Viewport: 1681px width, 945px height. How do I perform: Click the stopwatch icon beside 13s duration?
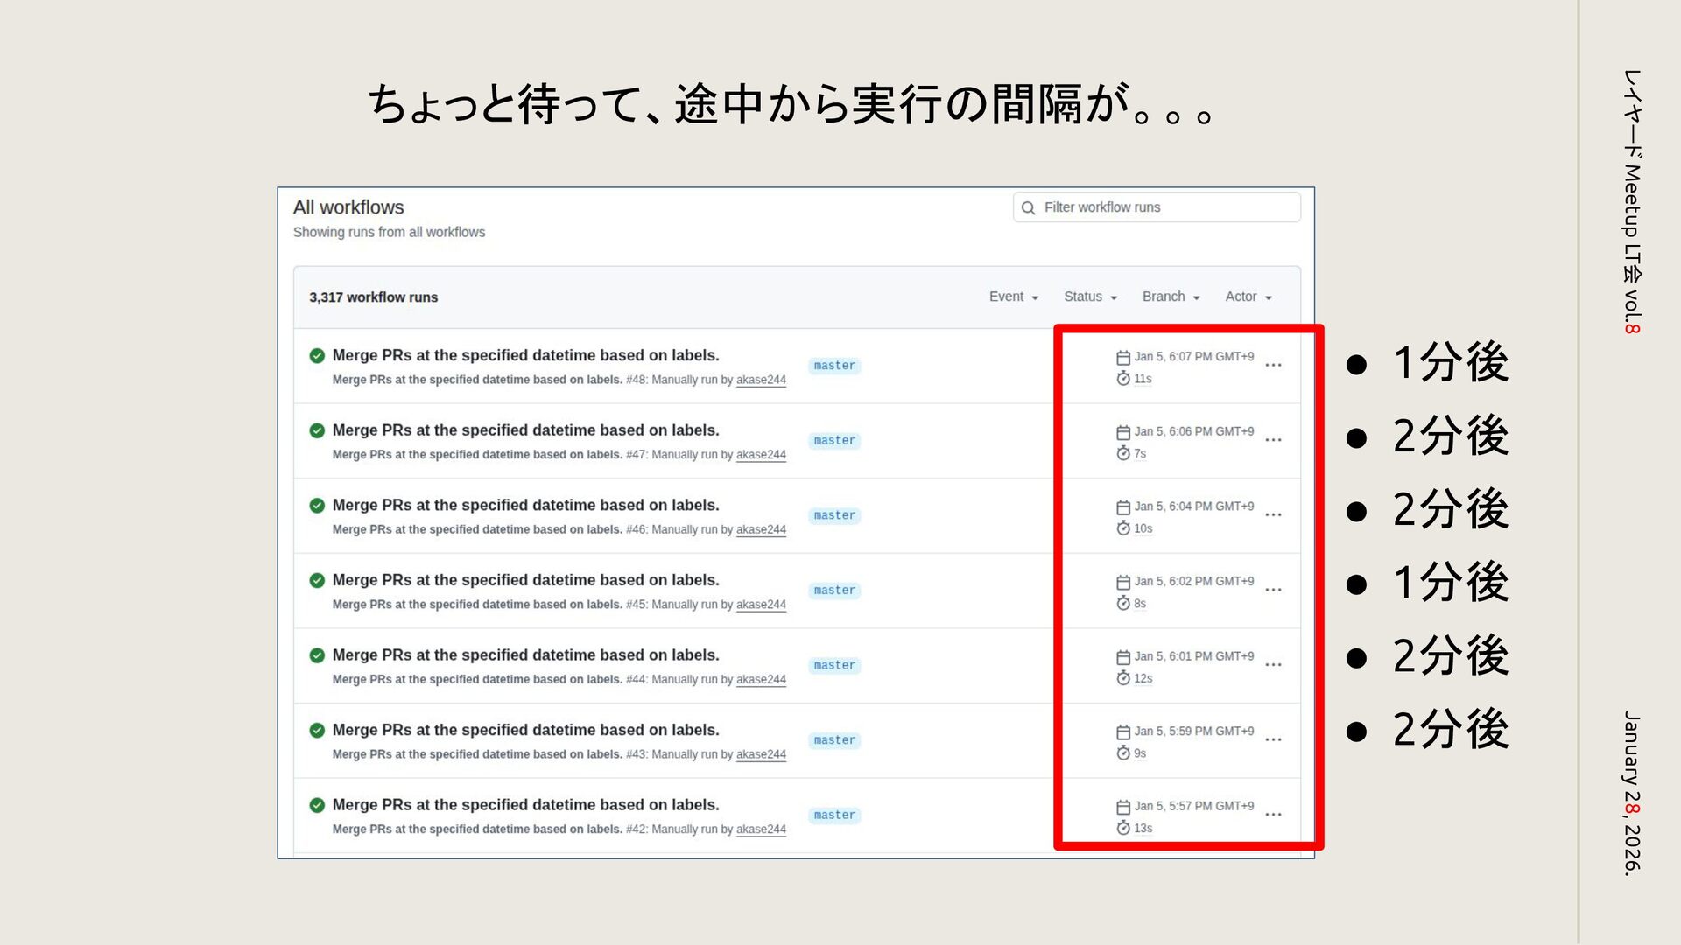pyautogui.click(x=1123, y=828)
